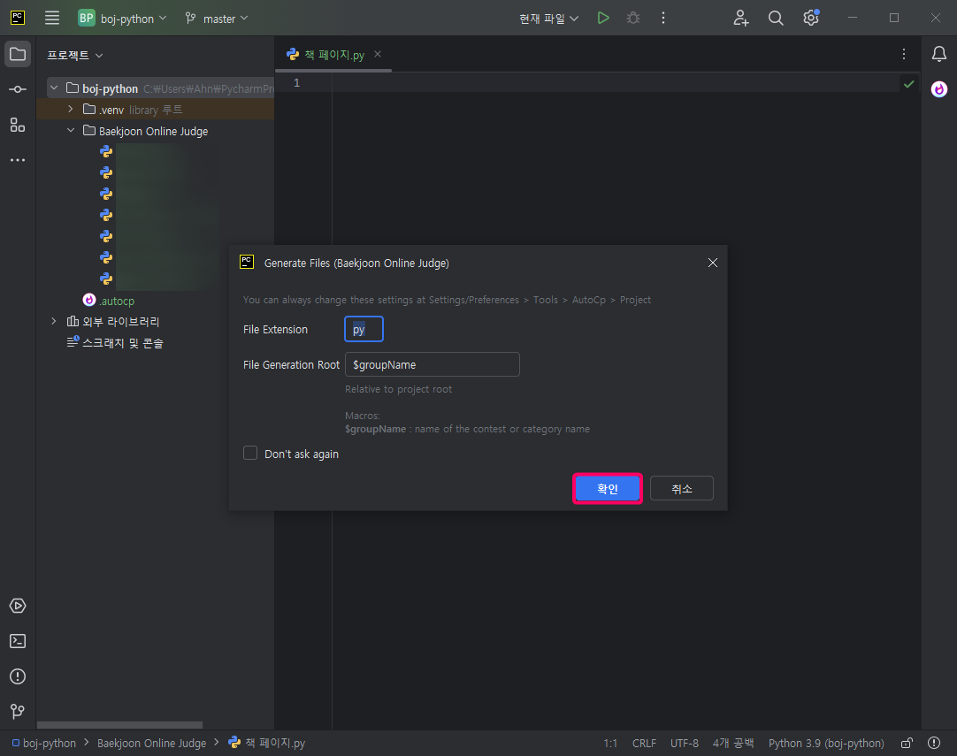Open editor tab options kebab menu
The width and height of the screenshot is (957, 756).
click(x=904, y=54)
